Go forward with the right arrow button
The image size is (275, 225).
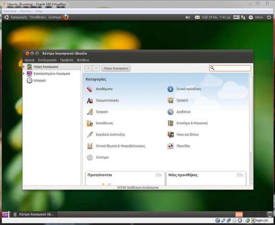[96, 68]
